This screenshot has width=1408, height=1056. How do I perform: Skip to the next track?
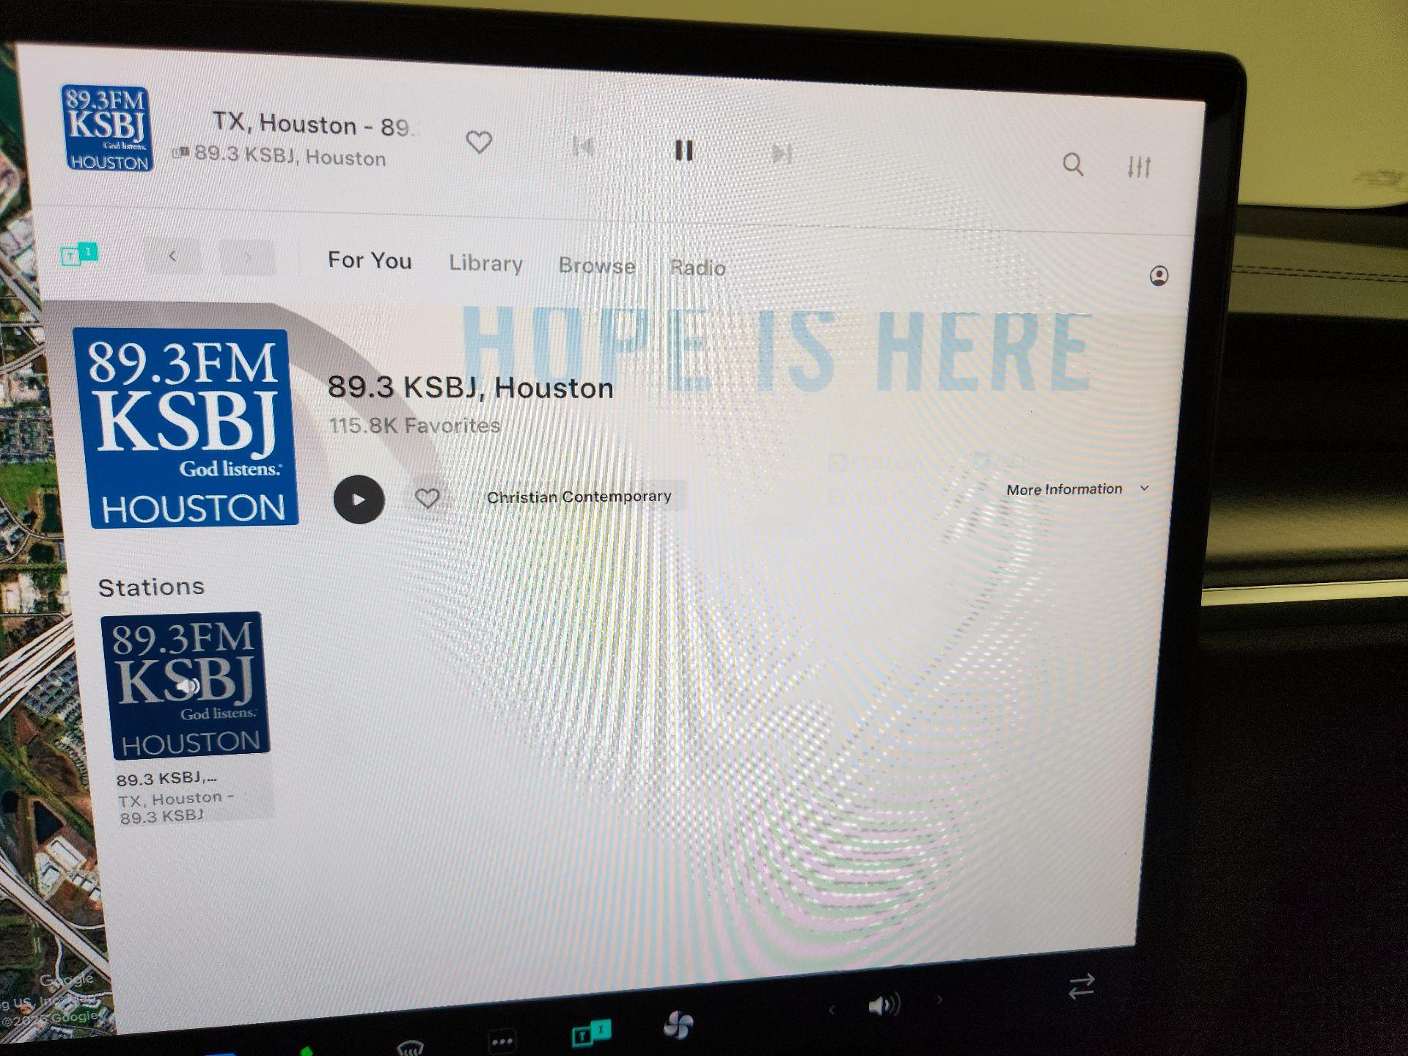[782, 153]
